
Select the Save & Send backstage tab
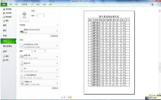click(x=7, y=46)
